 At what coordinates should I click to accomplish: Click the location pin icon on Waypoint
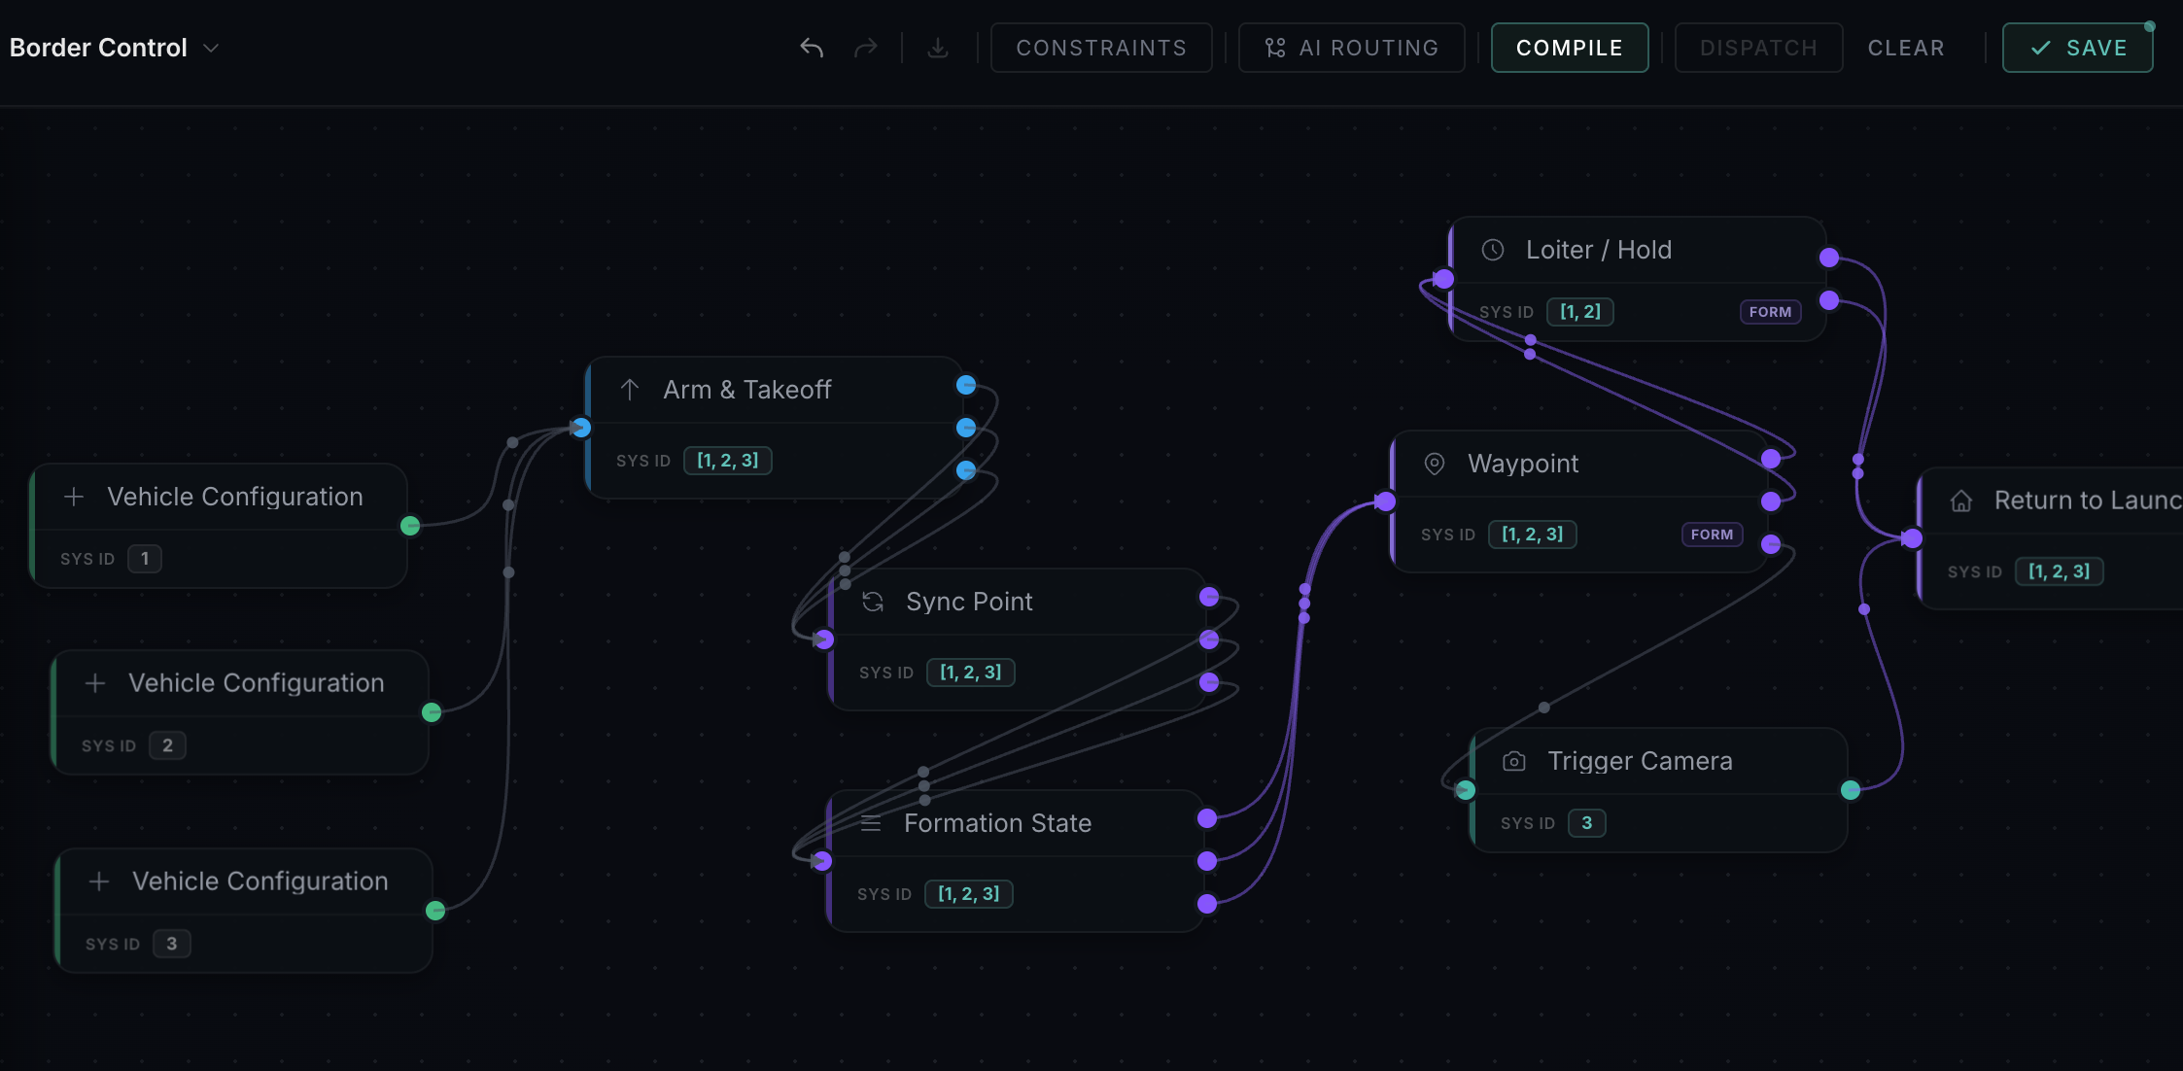(x=1435, y=464)
